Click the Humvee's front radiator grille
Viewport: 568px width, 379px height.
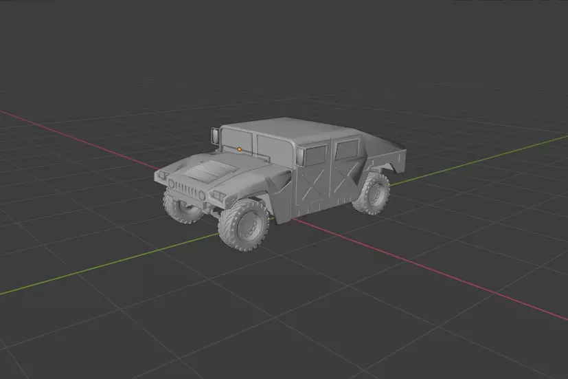pos(188,189)
